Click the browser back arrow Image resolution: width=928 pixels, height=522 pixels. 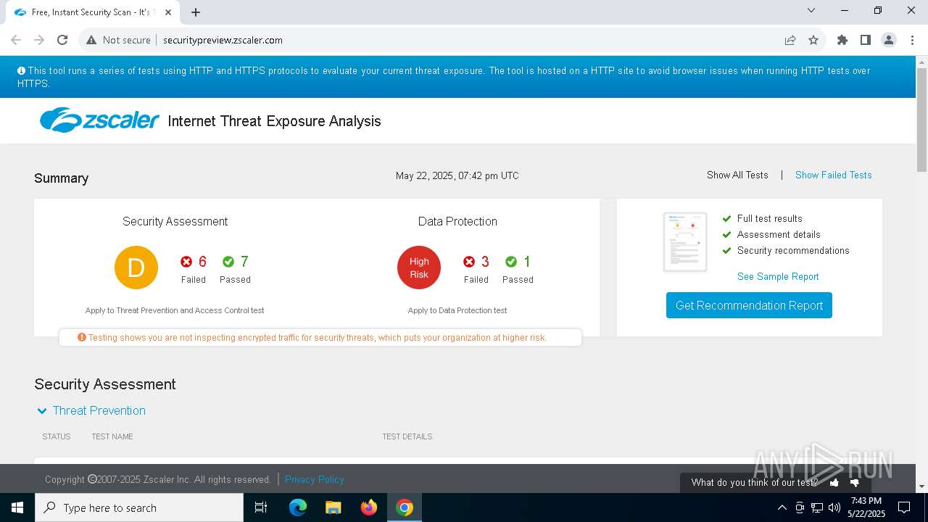(x=16, y=40)
